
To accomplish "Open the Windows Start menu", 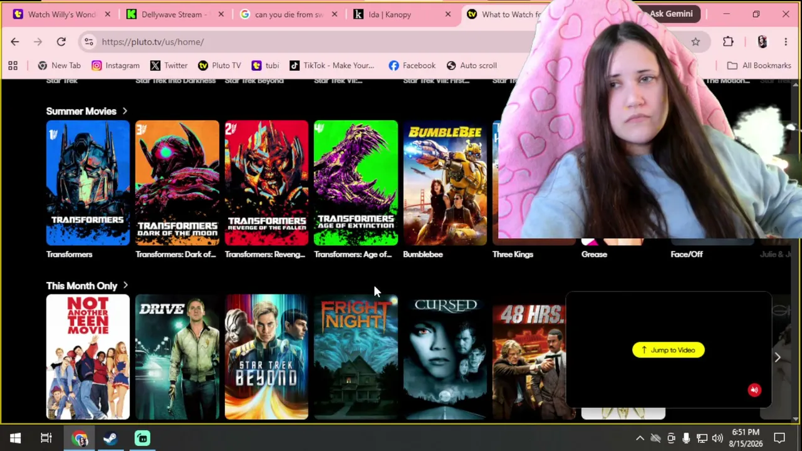I will tap(15, 438).
